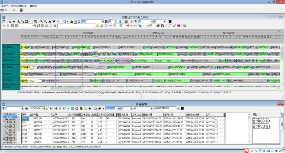The image size is (285, 153).
Task: Select 1F-JUKI-5 in the line list
Action: (9, 125)
